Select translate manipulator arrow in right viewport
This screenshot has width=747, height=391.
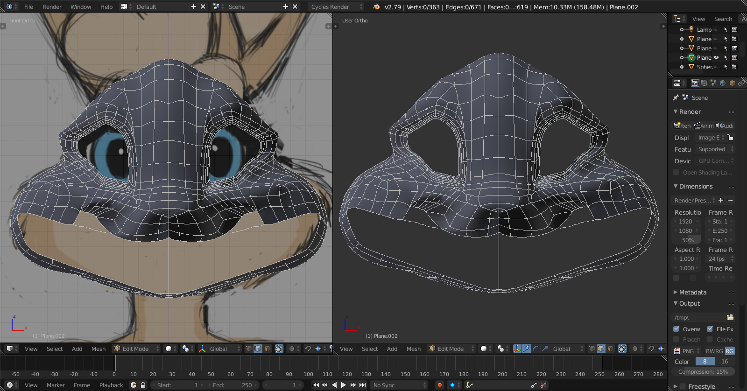click(526, 349)
